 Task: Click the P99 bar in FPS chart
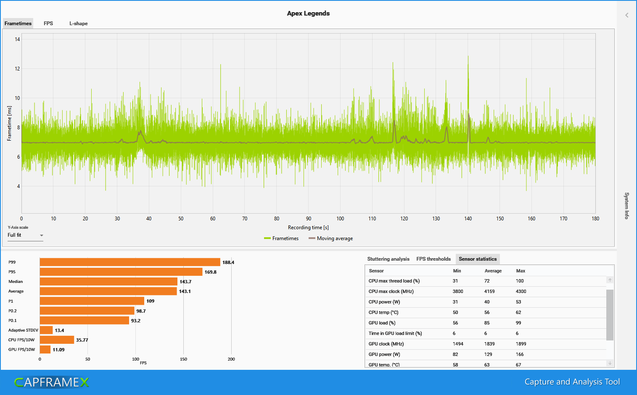tap(130, 262)
